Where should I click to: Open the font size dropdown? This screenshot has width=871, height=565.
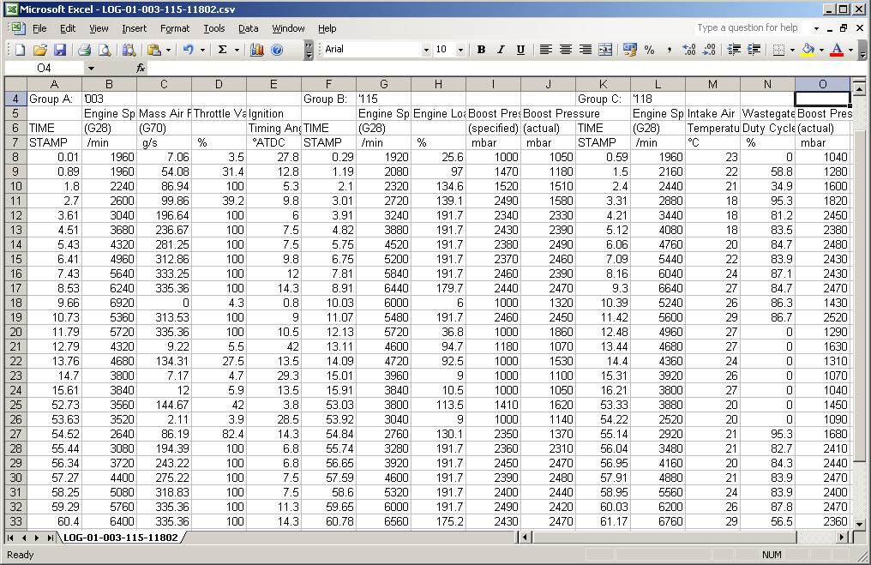tap(460, 50)
